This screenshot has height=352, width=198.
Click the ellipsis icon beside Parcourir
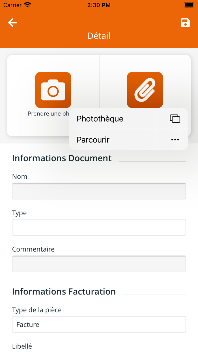point(175,140)
